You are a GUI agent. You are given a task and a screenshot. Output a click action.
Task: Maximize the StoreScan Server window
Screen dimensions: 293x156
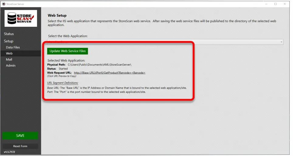click(x=275, y=4)
